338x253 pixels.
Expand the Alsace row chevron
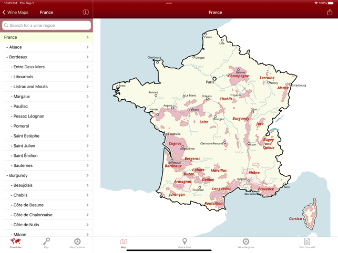pyautogui.click(x=87, y=47)
